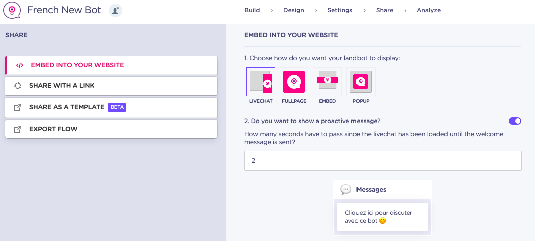The width and height of the screenshot is (535, 241).
Task: Open the Analyze step
Action: coord(429,10)
